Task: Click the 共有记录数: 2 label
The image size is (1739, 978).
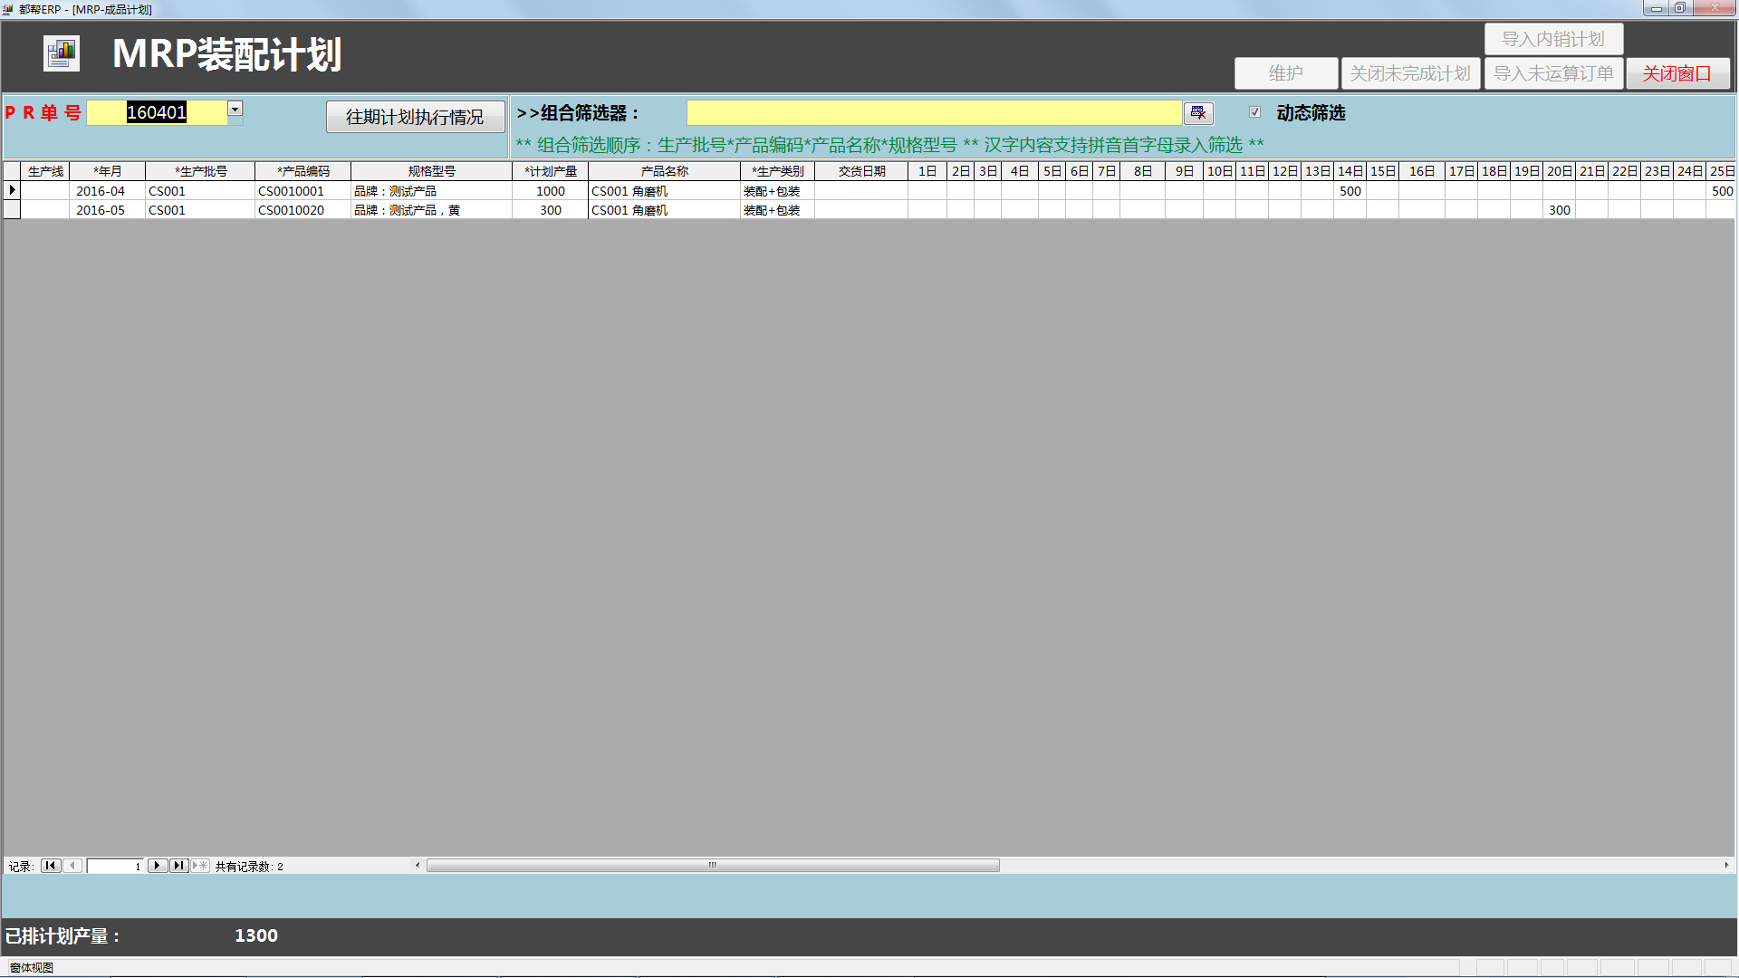Action: point(249,867)
